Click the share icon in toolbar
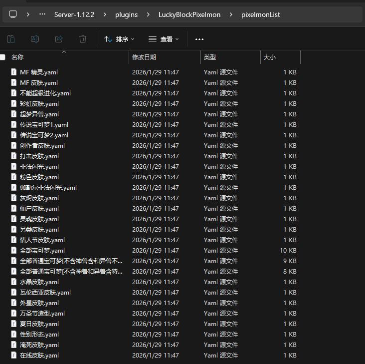Viewport: 365px width, 364px height. tap(59, 39)
